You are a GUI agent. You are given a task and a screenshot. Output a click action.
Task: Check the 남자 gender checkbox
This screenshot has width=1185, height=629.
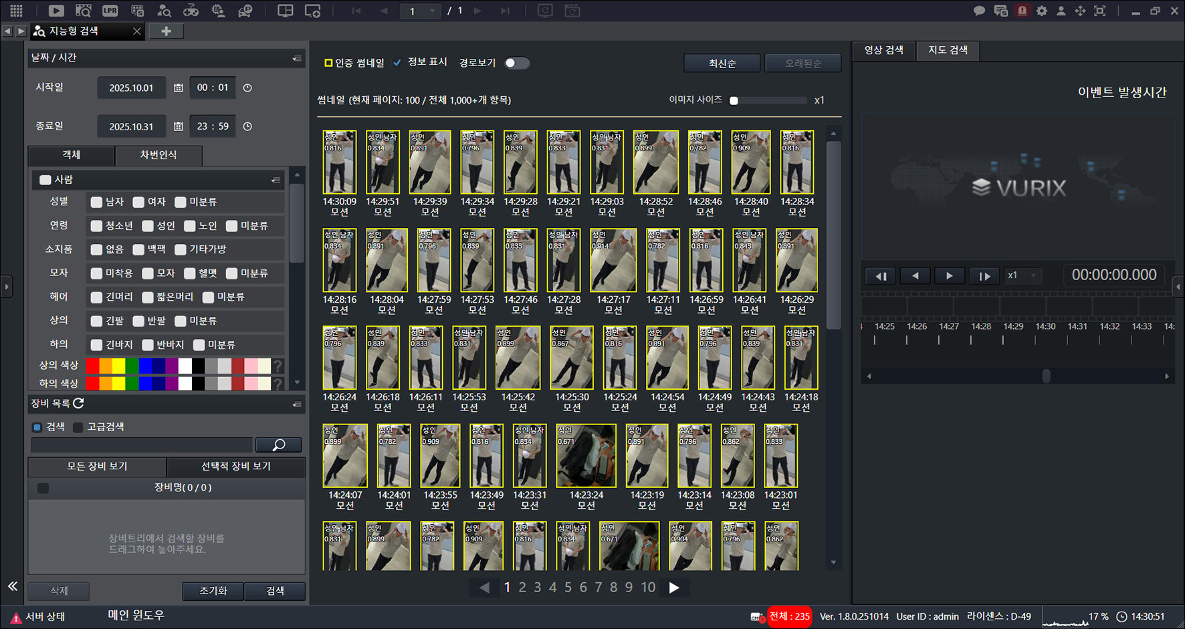pos(96,202)
